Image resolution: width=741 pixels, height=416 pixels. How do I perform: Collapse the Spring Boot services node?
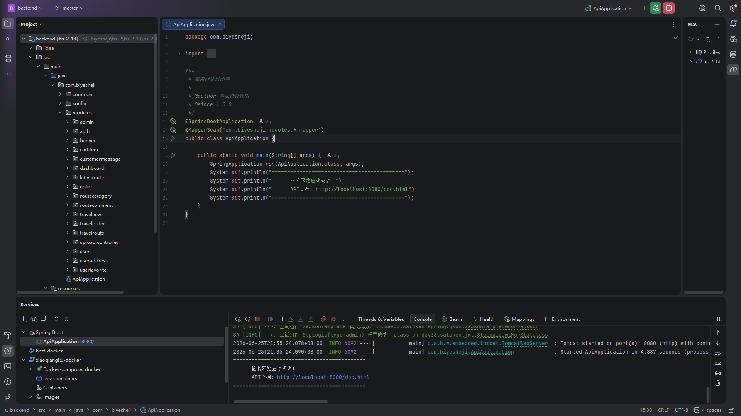pos(24,332)
